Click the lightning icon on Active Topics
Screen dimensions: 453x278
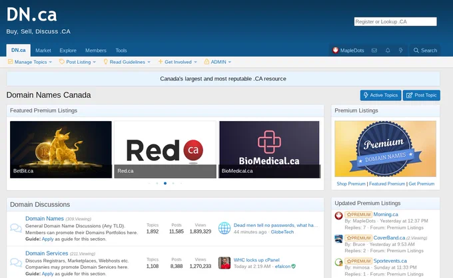(x=366, y=95)
